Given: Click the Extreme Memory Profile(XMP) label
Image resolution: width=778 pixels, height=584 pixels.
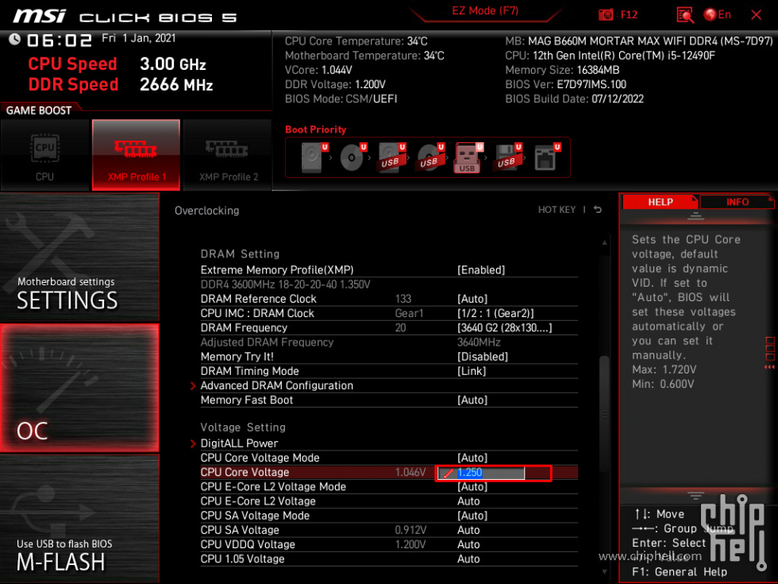Looking at the screenshot, I should tap(277, 270).
